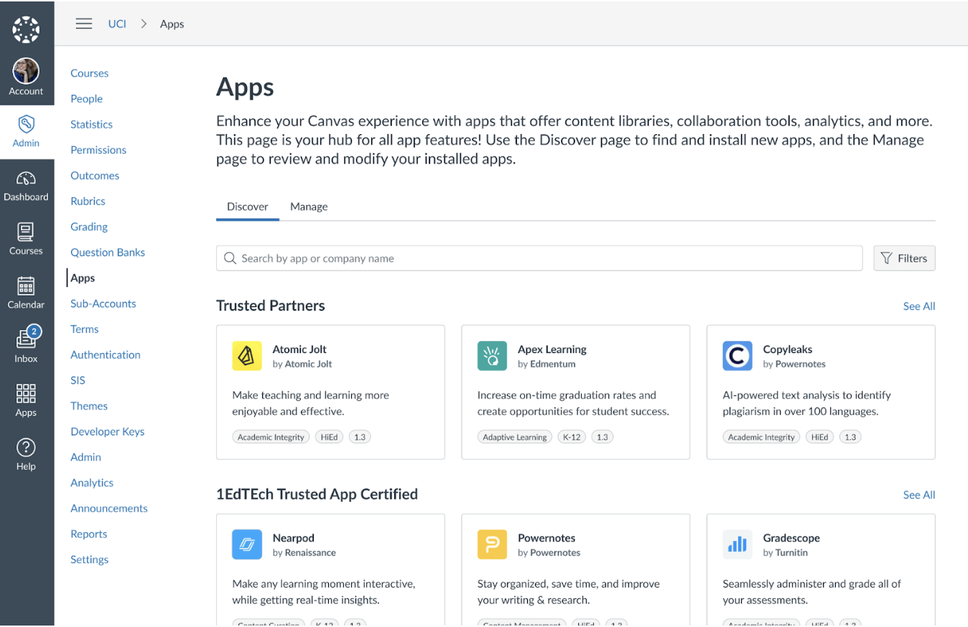Click the Copyleaks app logo

tap(737, 356)
